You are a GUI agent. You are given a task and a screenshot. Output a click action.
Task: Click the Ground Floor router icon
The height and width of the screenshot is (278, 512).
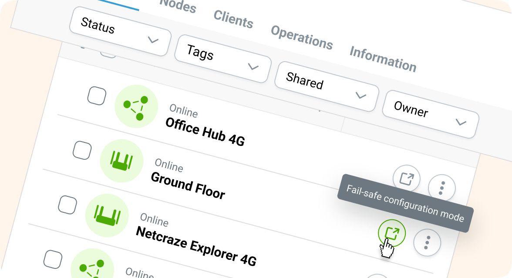(121, 161)
